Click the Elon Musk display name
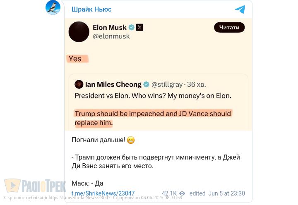298x205 pixels. click(x=110, y=27)
